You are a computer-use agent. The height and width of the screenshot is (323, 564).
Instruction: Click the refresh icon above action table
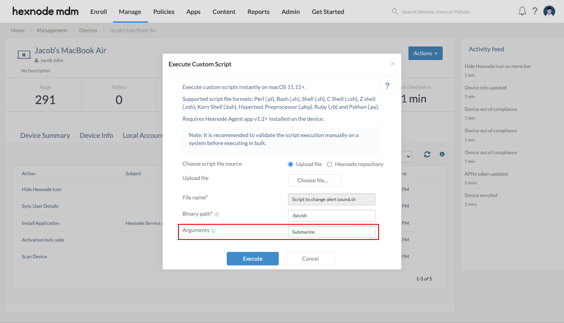pyautogui.click(x=427, y=154)
